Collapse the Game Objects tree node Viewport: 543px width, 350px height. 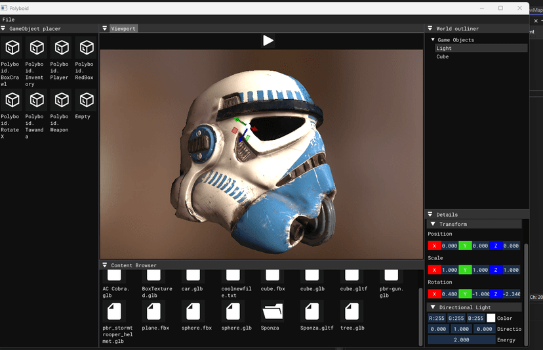tap(433, 40)
